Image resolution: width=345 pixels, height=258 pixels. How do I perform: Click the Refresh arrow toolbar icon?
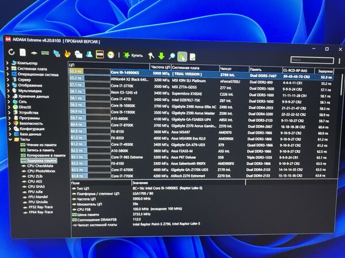click(x=11, y=52)
